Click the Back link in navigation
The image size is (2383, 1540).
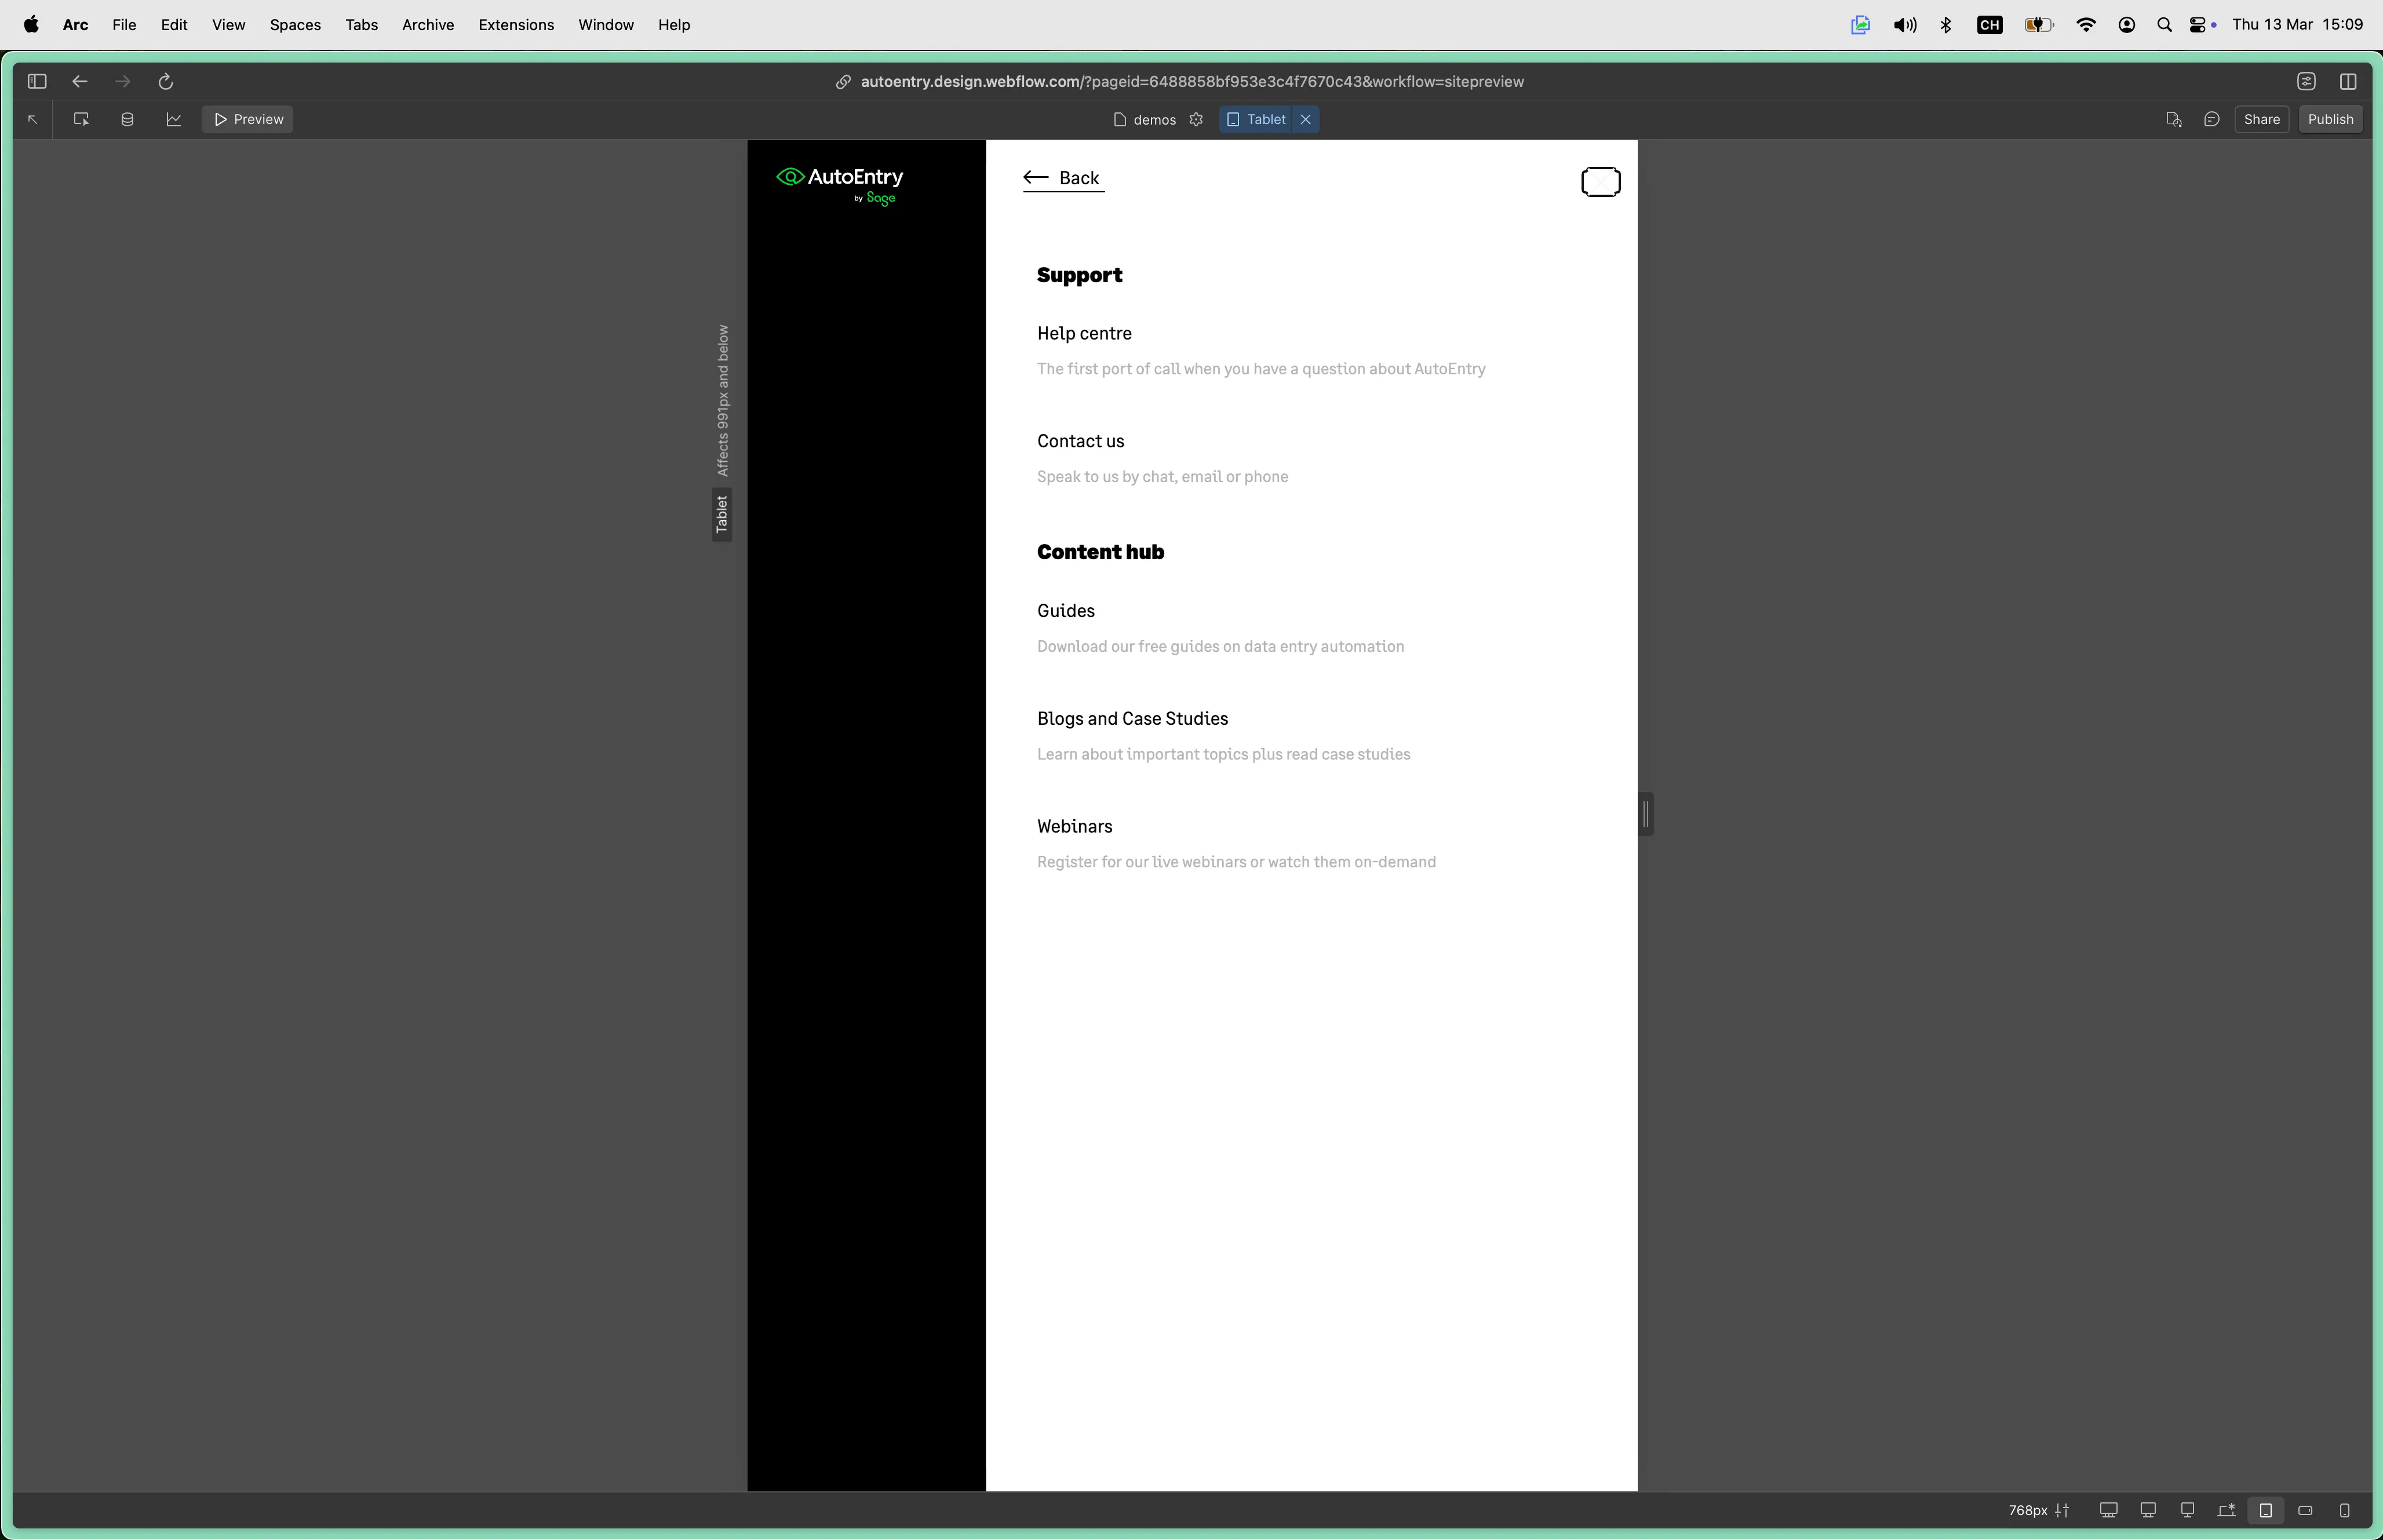(x=1063, y=178)
